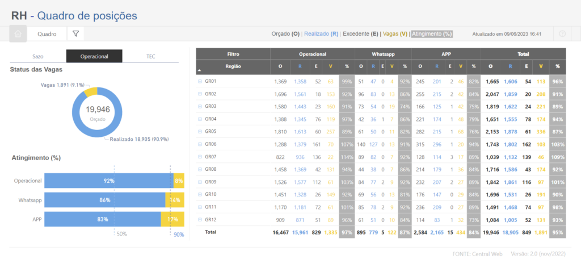Click GR05 Operacional vagas value 257
This screenshot has width=581, height=260.
330,131
